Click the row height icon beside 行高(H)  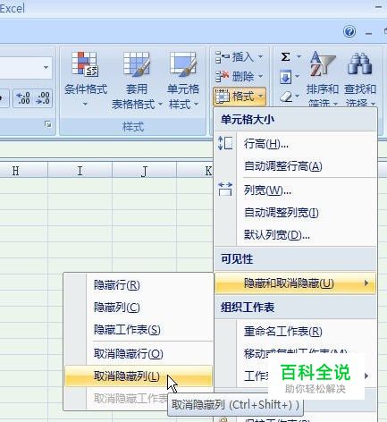click(x=225, y=143)
